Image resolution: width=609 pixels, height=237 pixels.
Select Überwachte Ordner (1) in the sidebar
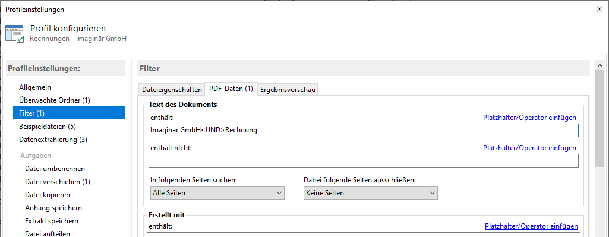[x=55, y=100]
